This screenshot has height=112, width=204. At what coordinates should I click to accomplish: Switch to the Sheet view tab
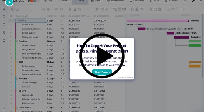97,1
